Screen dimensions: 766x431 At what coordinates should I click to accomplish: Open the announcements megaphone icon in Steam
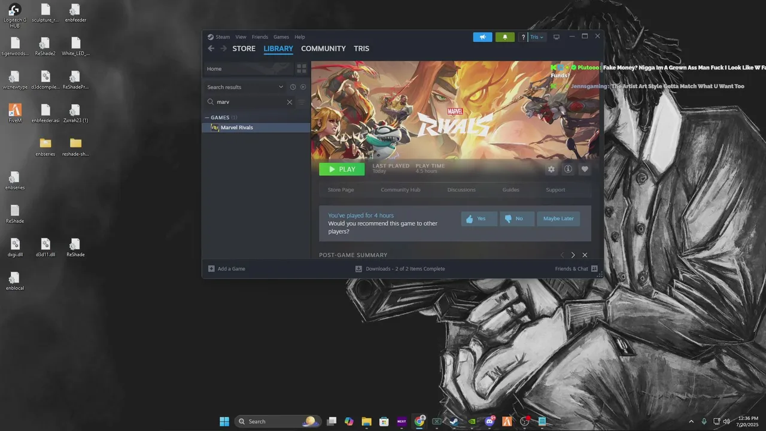click(482, 37)
